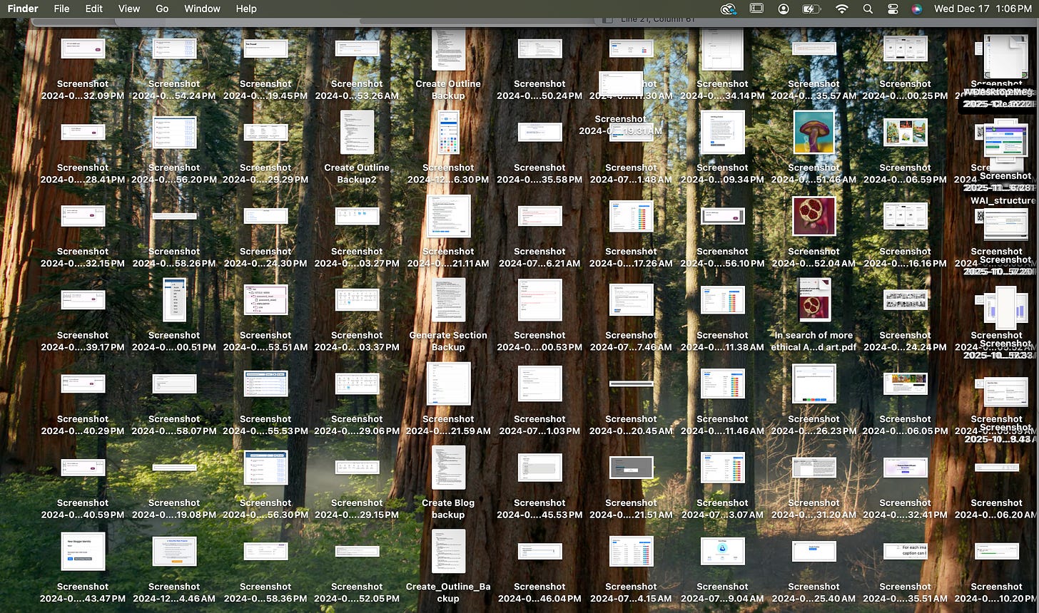The height and width of the screenshot is (613, 1039).
Task: Click the label Screenshot 2024-07...1.03 PM
Action: tap(539, 425)
